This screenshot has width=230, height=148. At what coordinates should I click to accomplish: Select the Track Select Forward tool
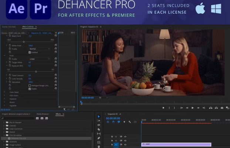coord(99,121)
